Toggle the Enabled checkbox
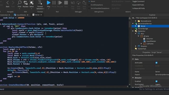The height and width of the screenshot is (95, 169). [156, 81]
